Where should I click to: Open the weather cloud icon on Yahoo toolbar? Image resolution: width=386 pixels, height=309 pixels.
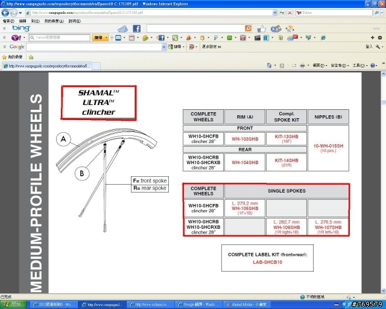pyautogui.click(x=293, y=37)
